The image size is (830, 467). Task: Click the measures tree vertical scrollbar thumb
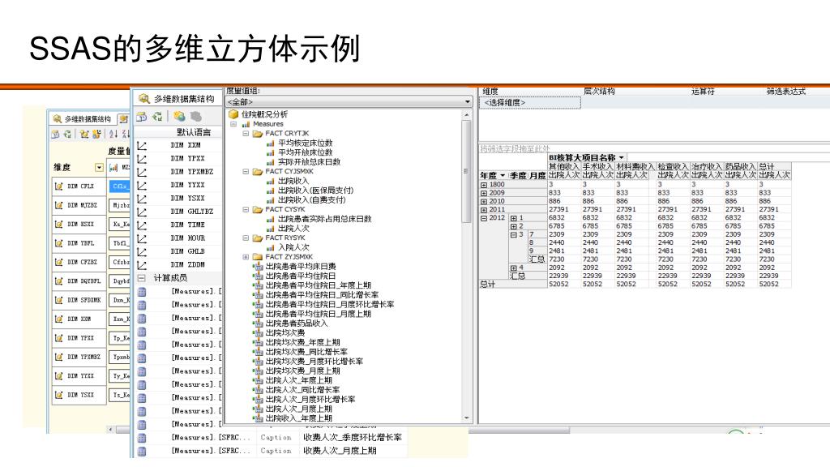(x=466, y=170)
